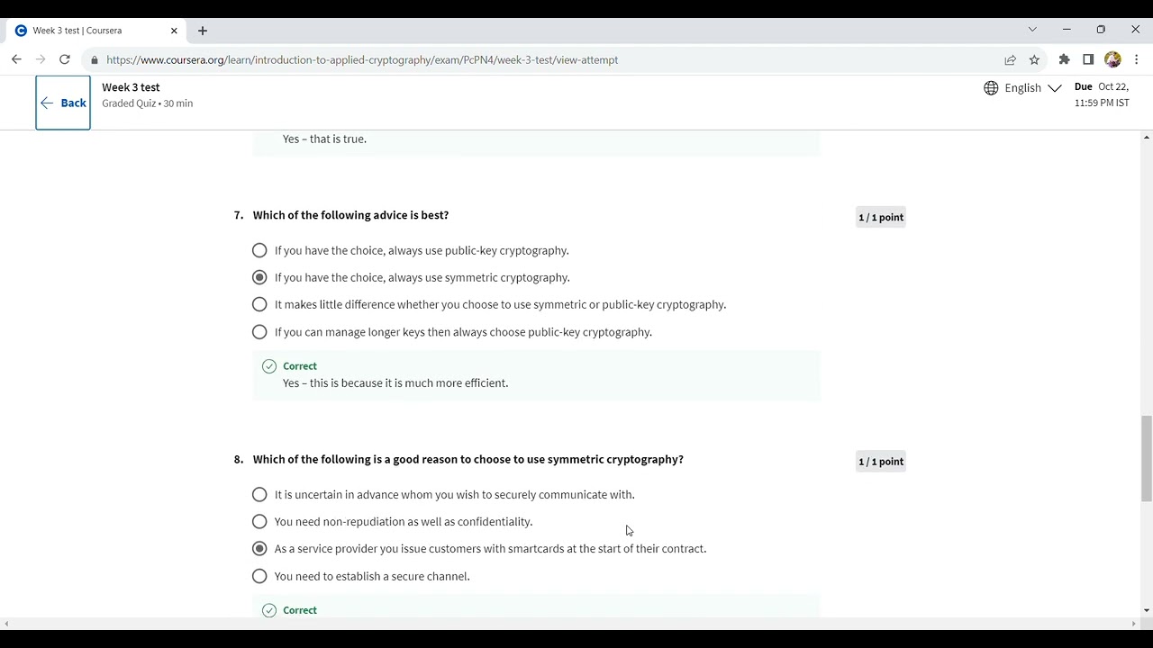The height and width of the screenshot is (648, 1153).
Task: Click question 7 text about best advice
Action: [350, 215]
